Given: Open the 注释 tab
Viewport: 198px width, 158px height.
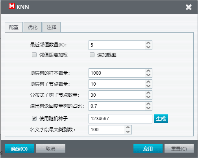Looking at the screenshot, I should click(x=52, y=27).
